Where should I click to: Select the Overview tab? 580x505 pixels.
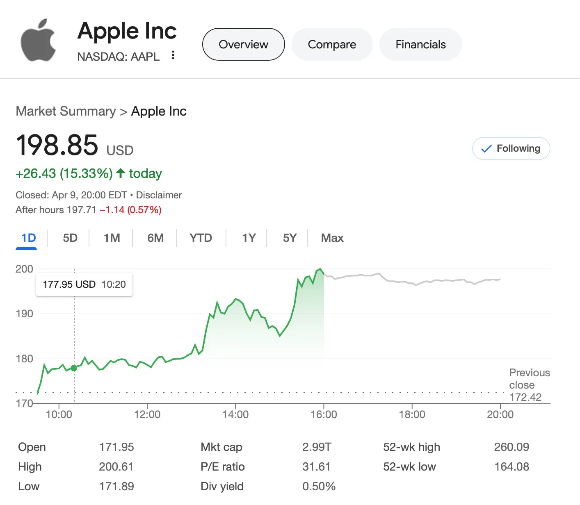(x=244, y=44)
